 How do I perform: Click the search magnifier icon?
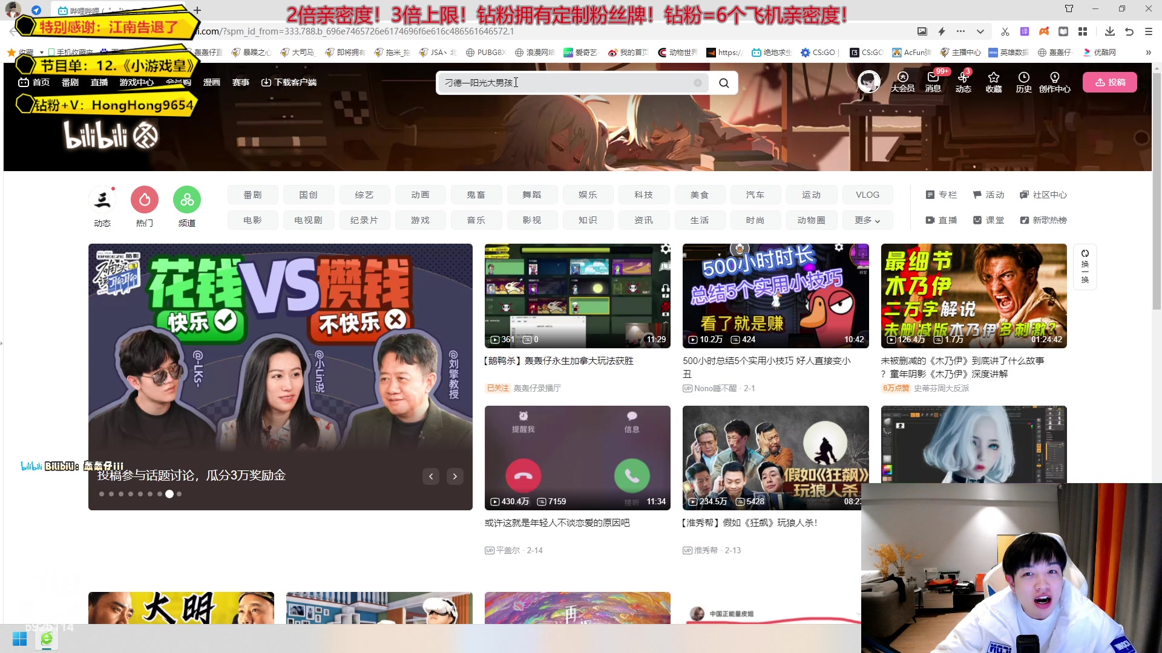tap(724, 83)
